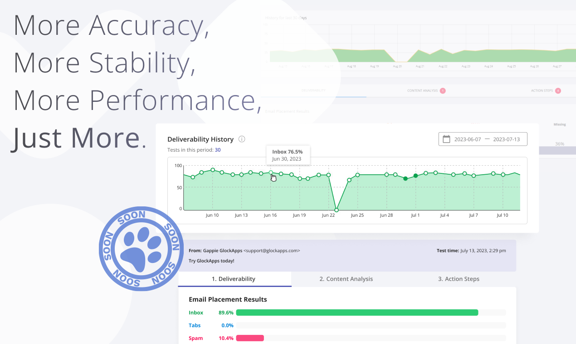Image resolution: width=576 pixels, height=344 pixels.
Task: Click the Jun 25 axis label
Action: [x=357, y=215]
